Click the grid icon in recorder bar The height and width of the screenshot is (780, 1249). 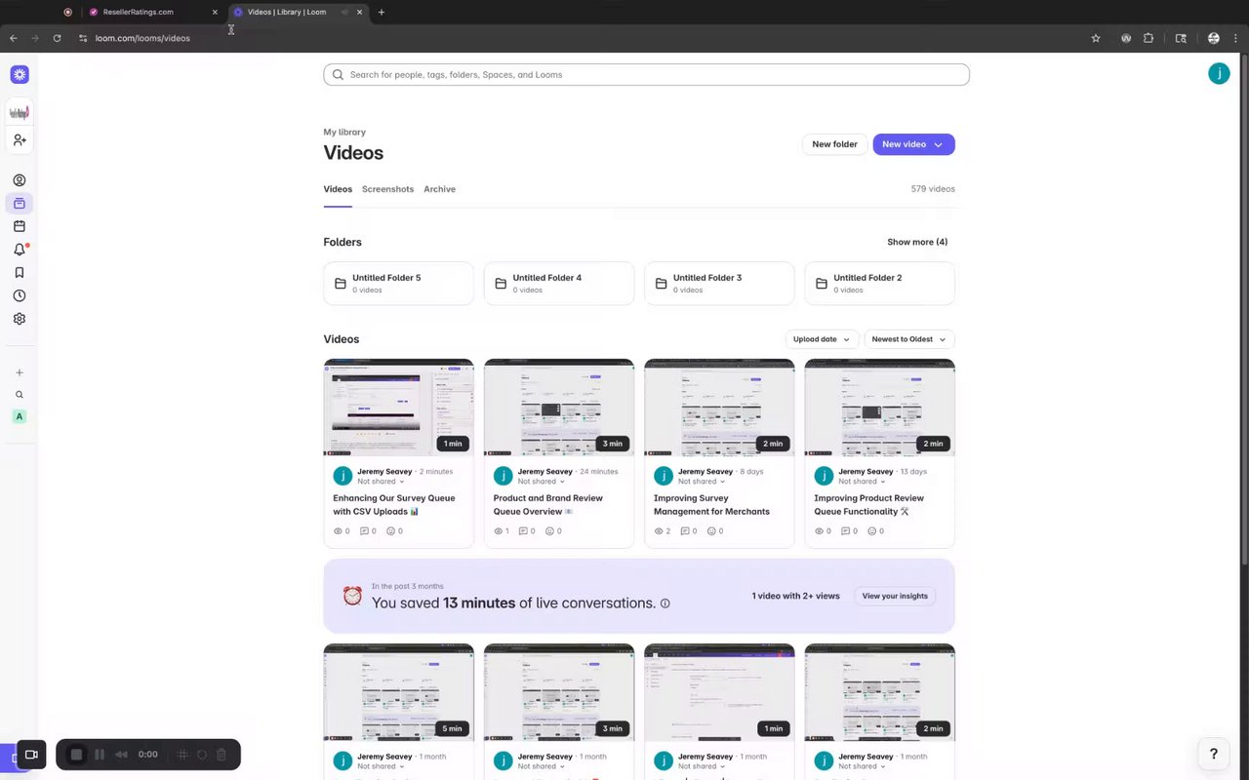click(182, 755)
